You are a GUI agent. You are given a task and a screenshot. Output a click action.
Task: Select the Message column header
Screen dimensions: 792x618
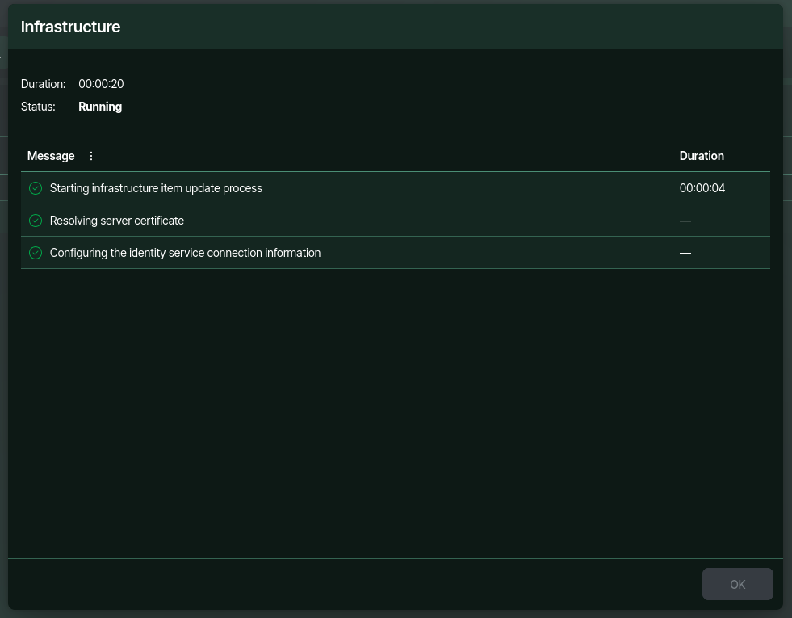(51, 156)
